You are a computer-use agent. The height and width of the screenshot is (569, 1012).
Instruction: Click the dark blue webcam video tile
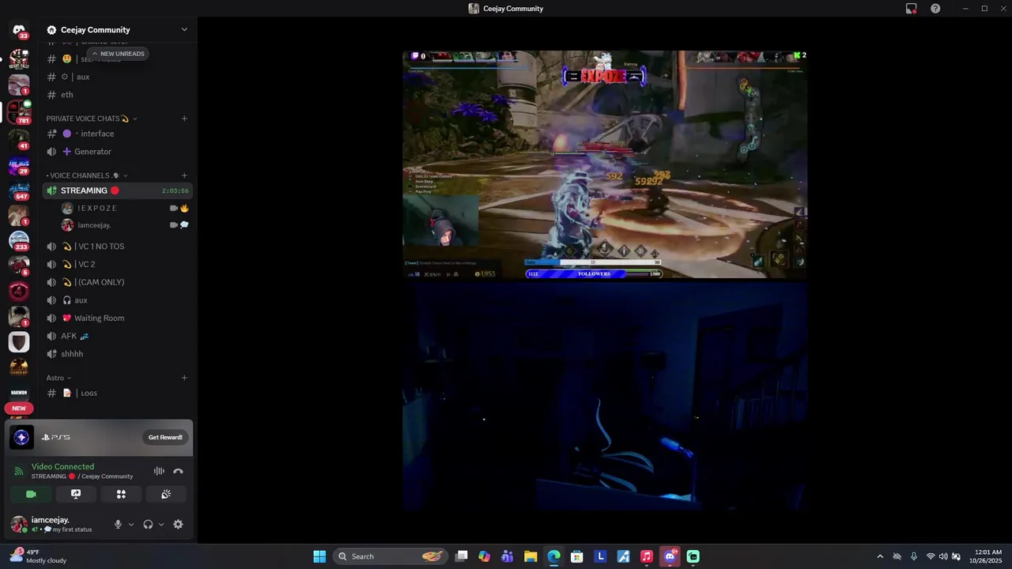605,397
